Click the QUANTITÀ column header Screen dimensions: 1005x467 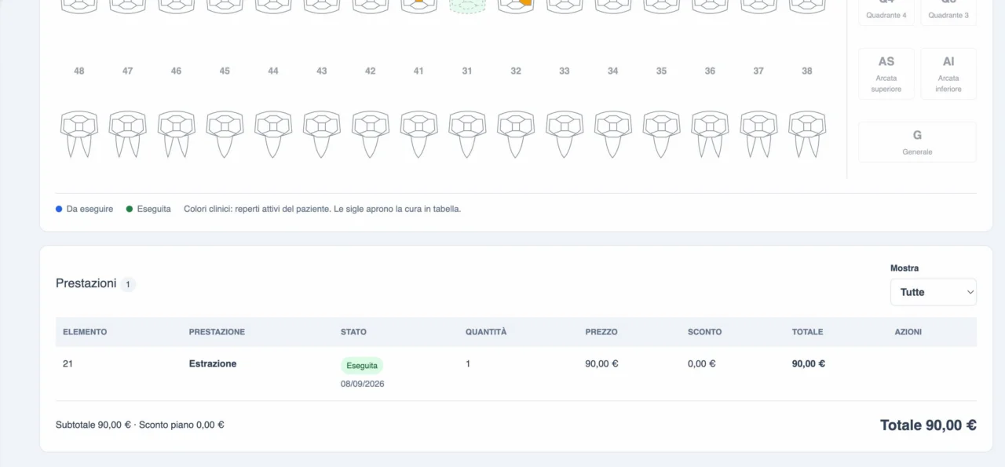pyautogui.click(x=486, y=332)
